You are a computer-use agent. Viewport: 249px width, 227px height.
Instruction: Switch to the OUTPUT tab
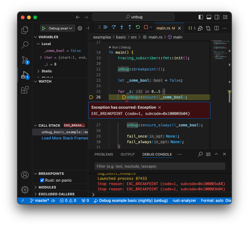127,154
